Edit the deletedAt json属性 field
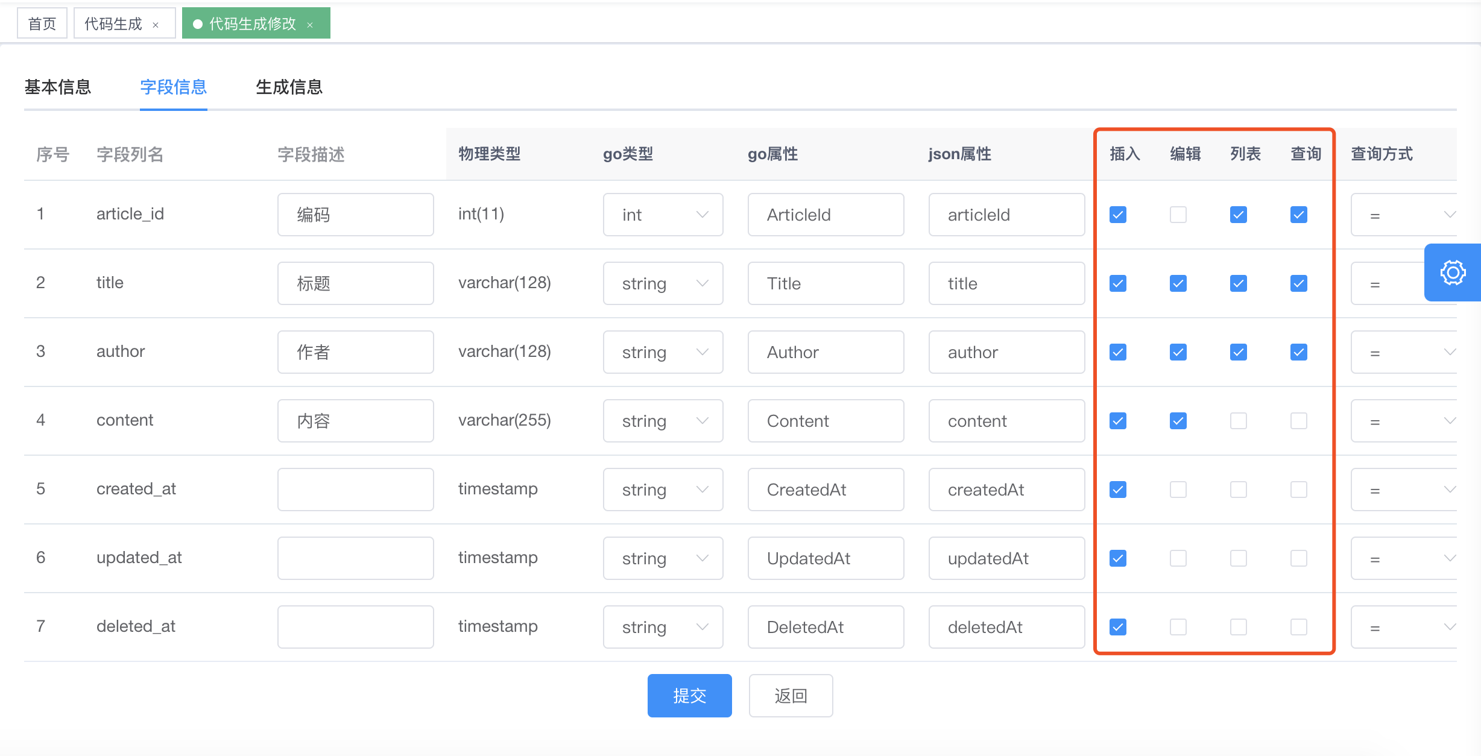Viewport: 1481px width, 756px height. pyautogui.click(x=1007, y=627)
